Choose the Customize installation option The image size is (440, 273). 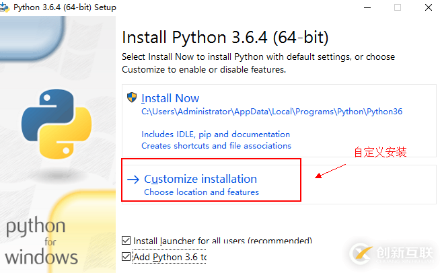[200, 180]
